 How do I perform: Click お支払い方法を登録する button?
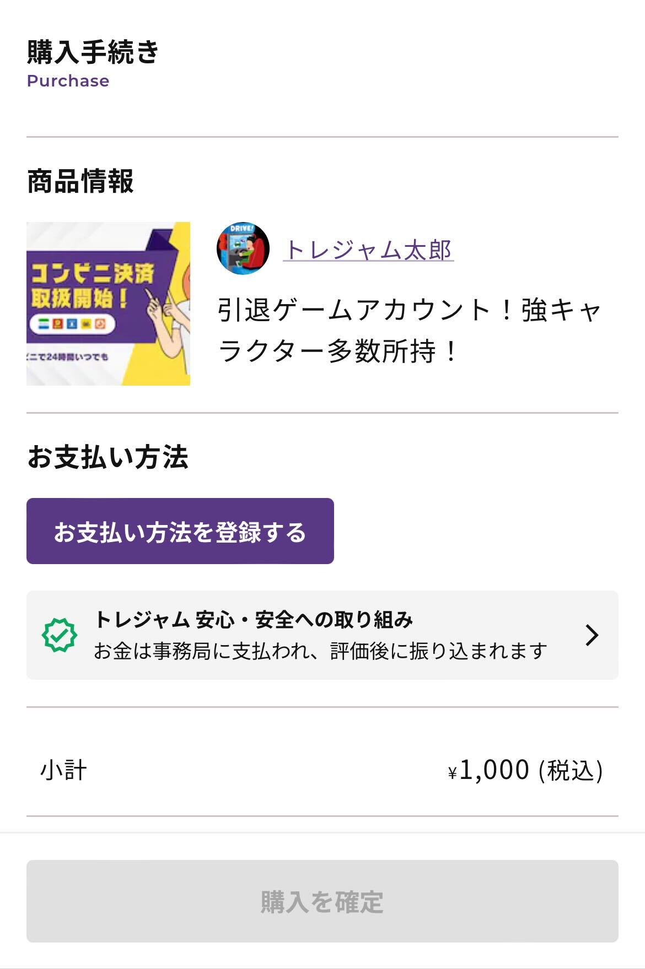click(x=180, y=531)
